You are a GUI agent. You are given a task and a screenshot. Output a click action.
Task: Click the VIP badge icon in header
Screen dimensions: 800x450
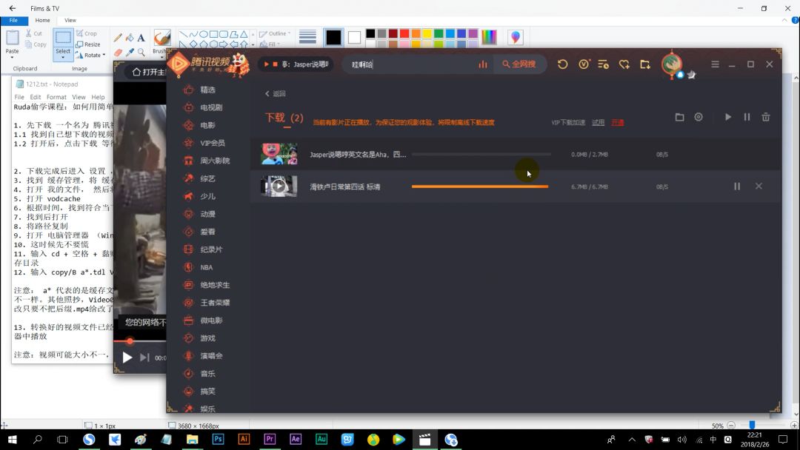[x=584, y=64]
